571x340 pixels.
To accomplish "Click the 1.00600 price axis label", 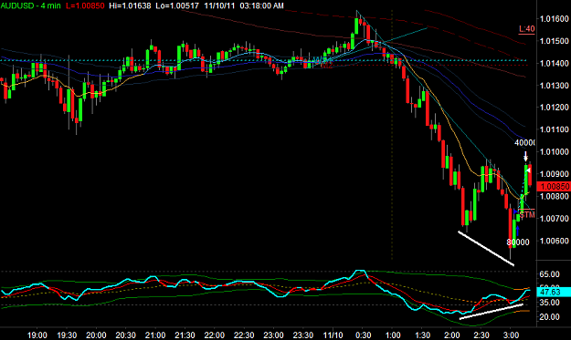I will tap(555, 241).
